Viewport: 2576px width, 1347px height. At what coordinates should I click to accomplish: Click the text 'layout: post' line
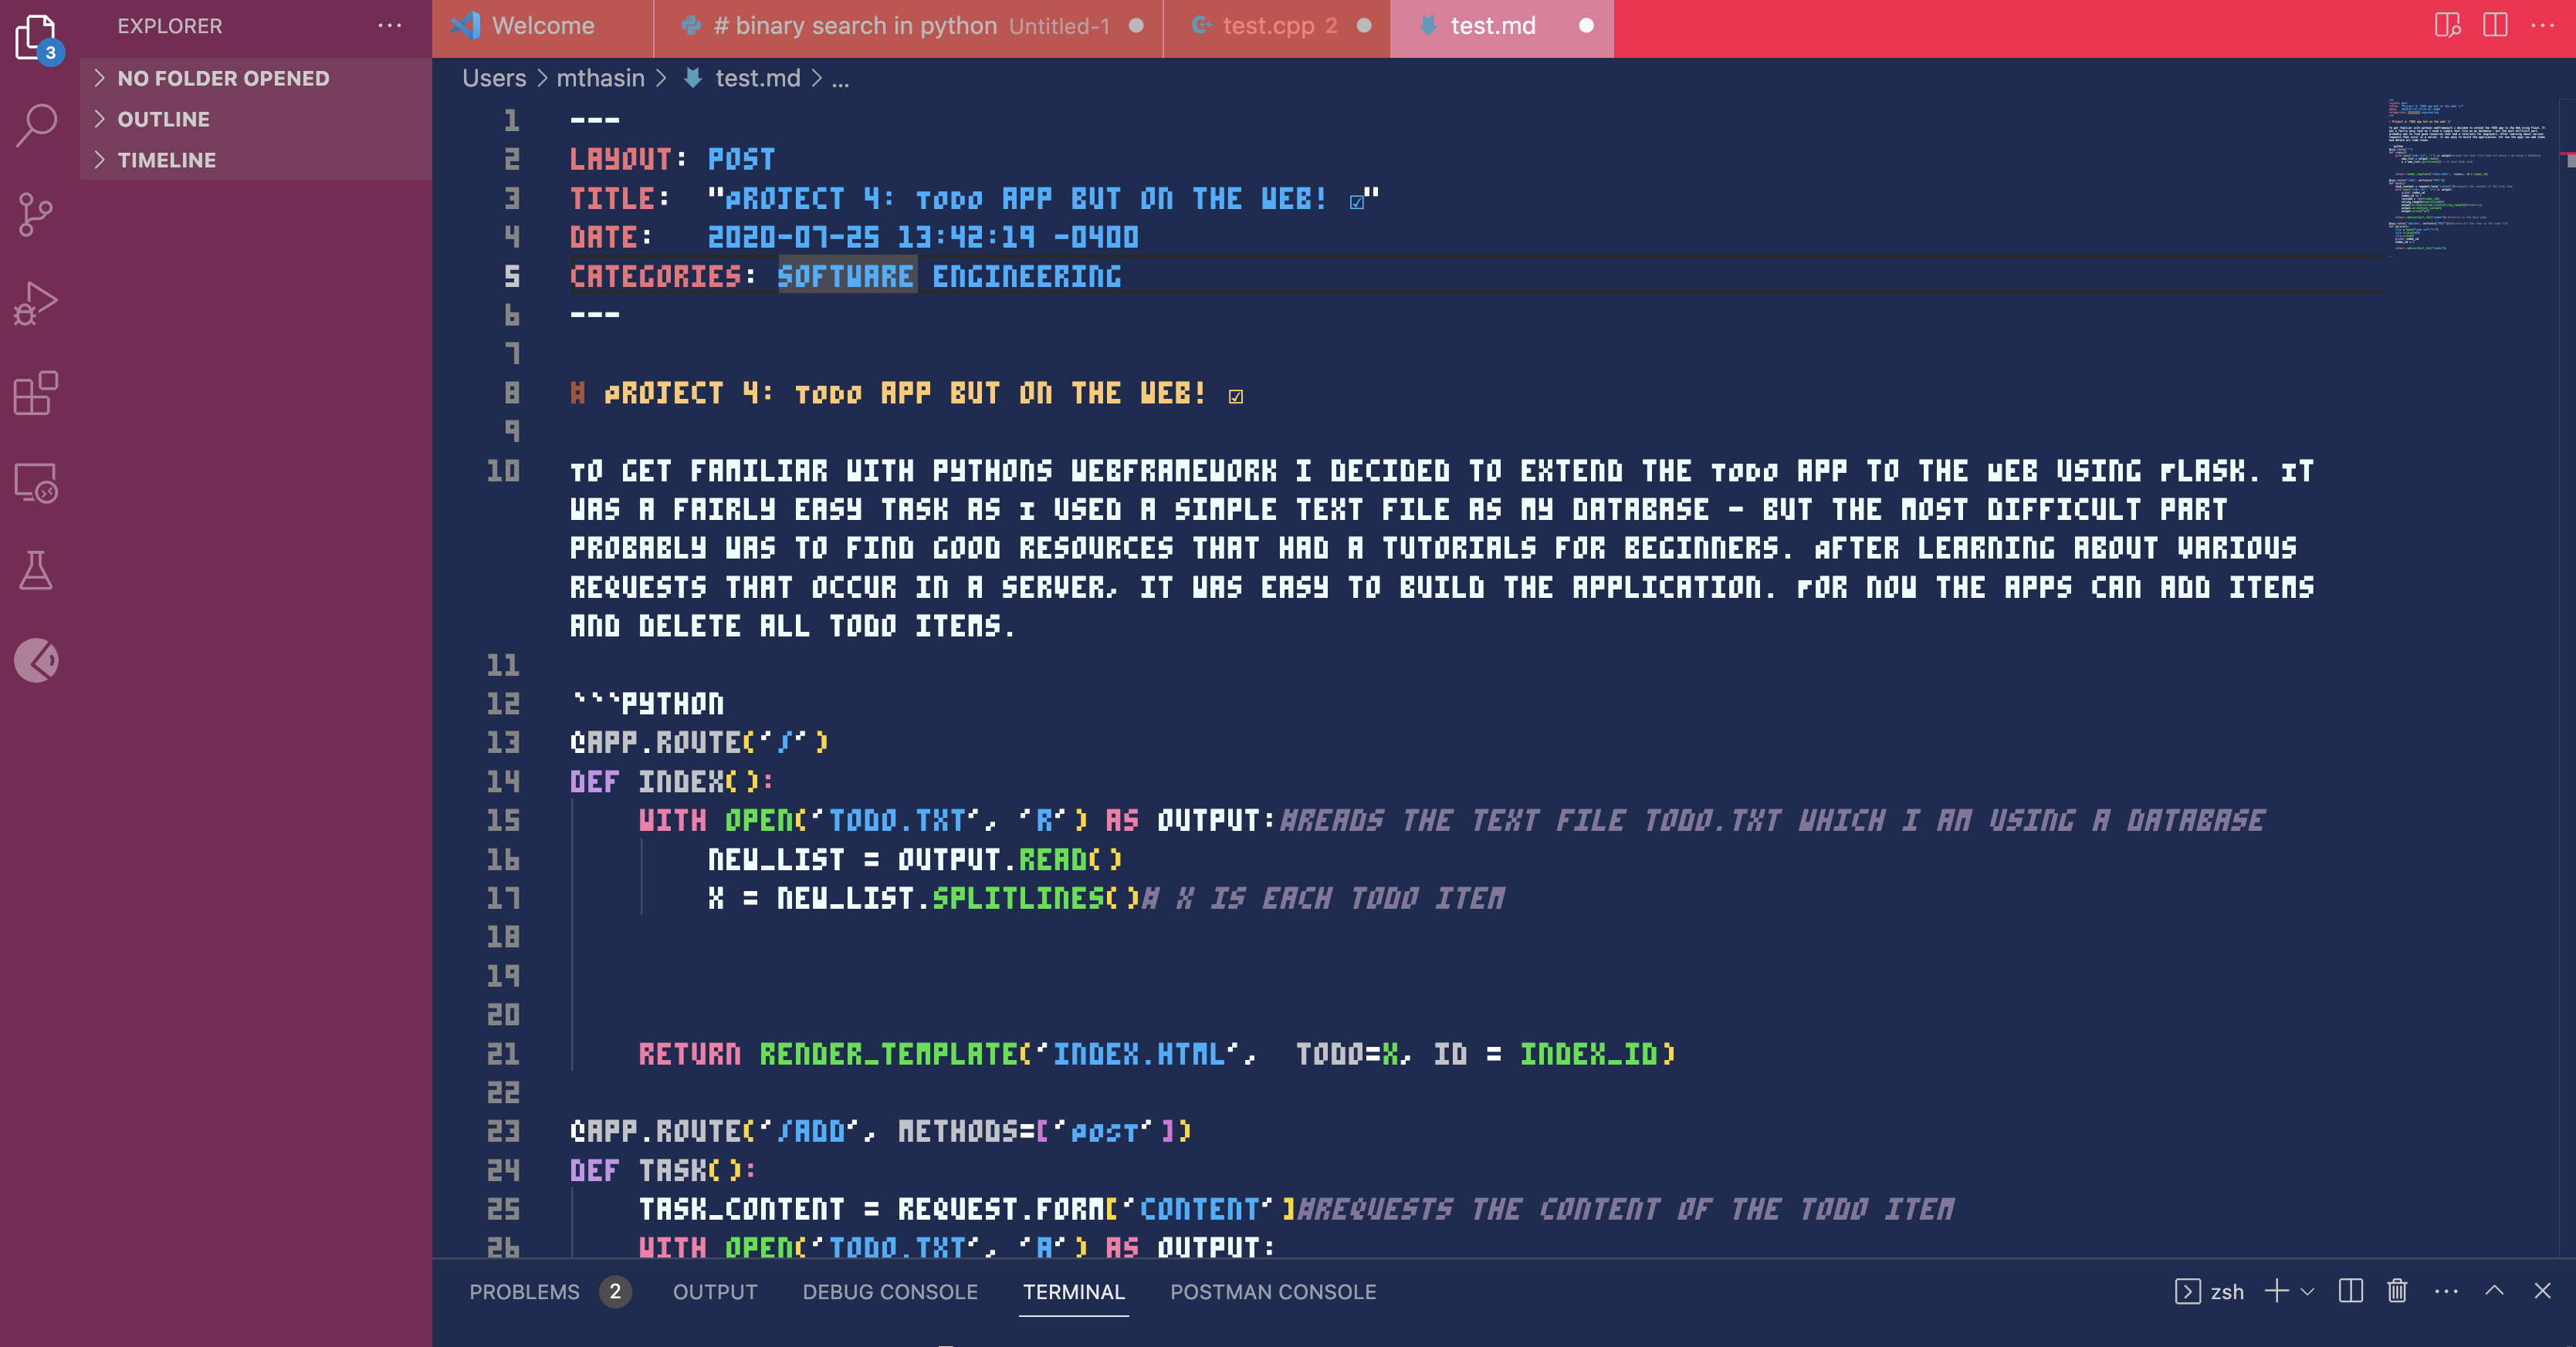pyautogui.click(x=672, y=159)
